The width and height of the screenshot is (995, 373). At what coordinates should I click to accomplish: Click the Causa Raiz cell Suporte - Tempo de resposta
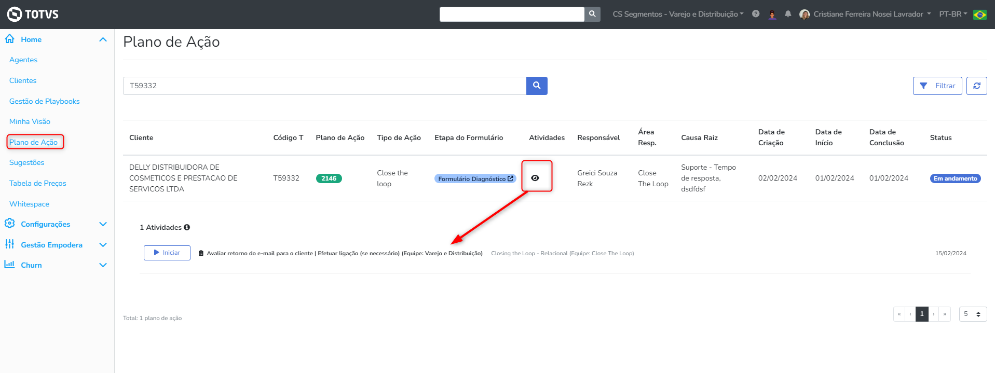708,178
